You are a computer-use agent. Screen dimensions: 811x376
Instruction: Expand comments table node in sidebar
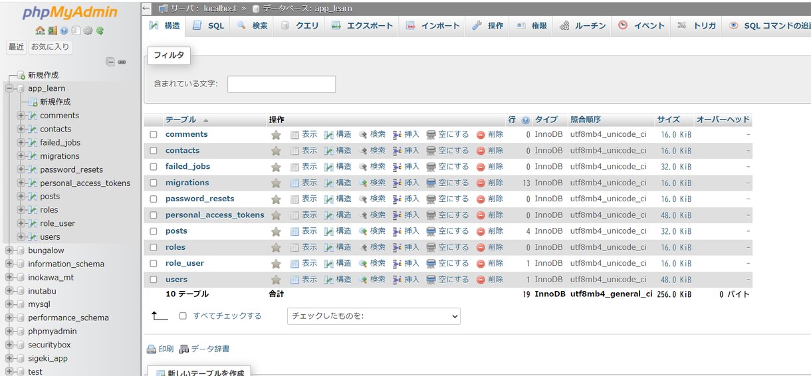tap(21, 116)
